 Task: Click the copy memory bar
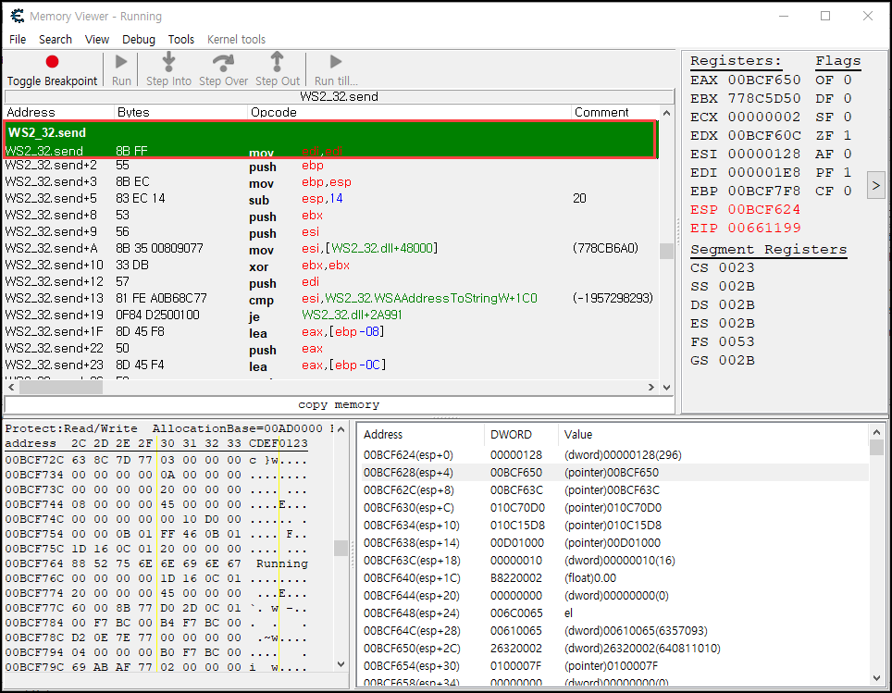point(339,404)
